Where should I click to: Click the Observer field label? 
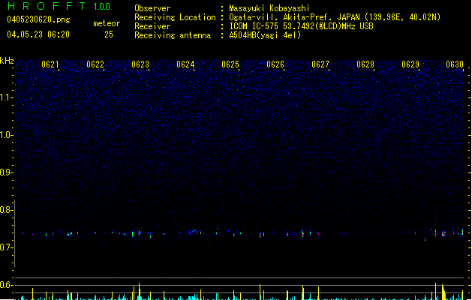click(x=152, y=8)
